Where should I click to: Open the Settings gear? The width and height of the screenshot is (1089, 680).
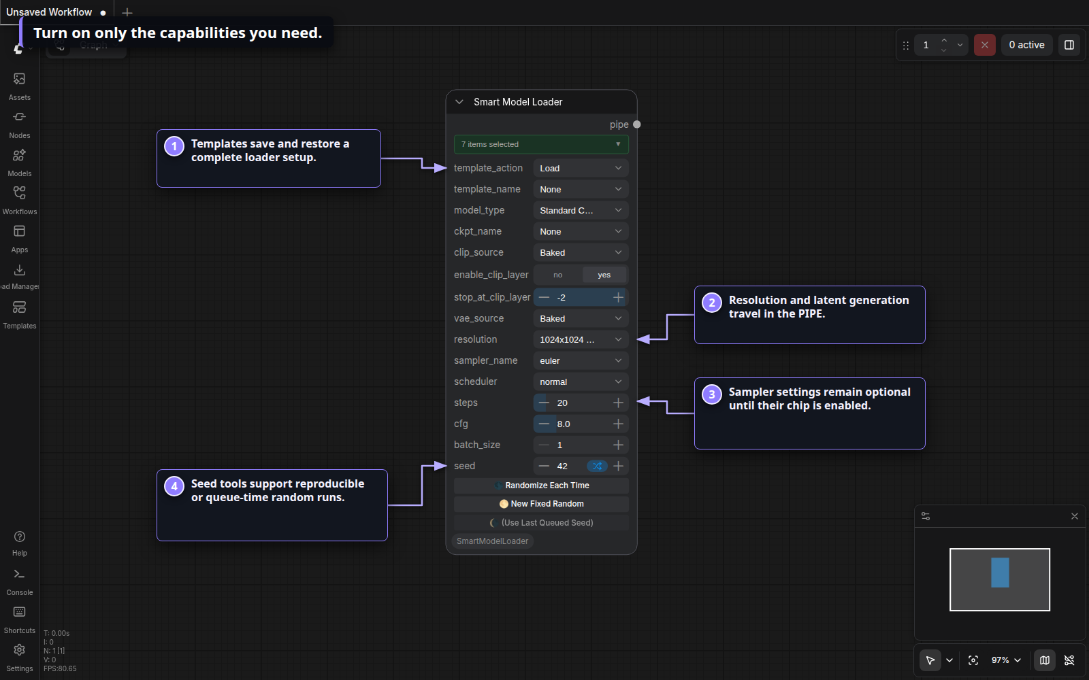pos(19,658)
